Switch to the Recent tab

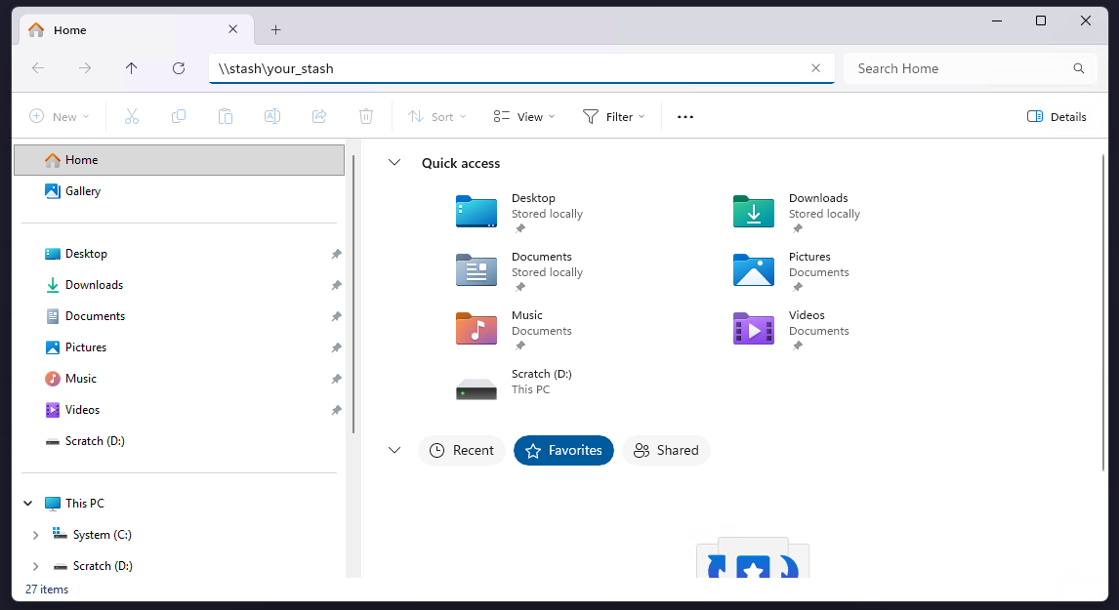(x=462, y=450)
